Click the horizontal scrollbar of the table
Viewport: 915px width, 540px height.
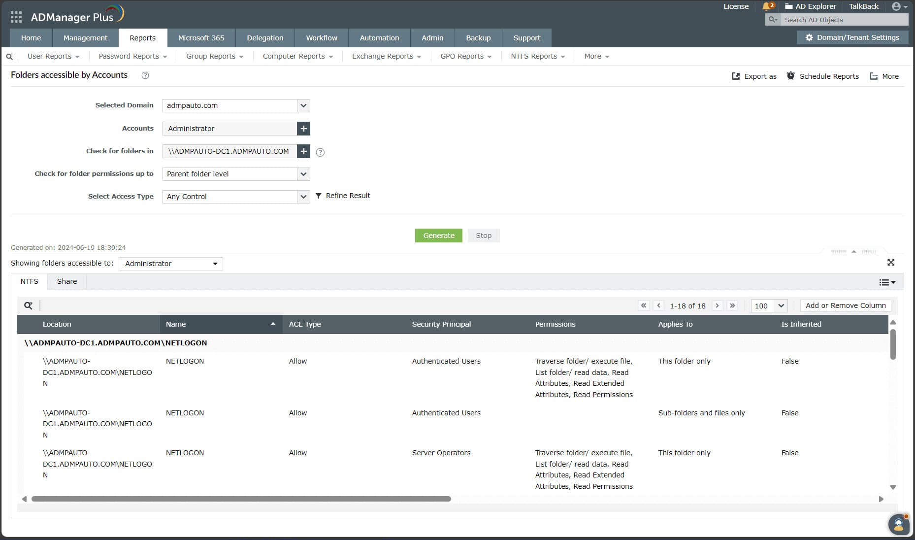point(241,499)
